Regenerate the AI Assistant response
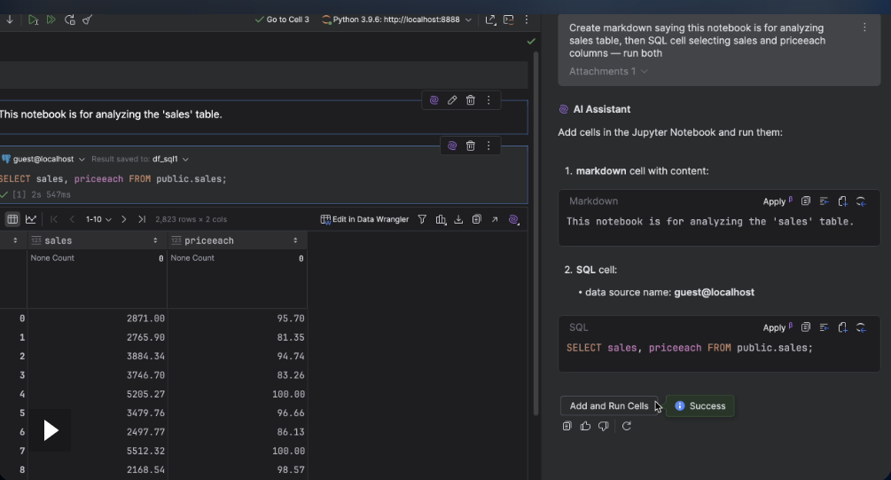The height and width of the screenshot is (480, 891). (626, 427)
